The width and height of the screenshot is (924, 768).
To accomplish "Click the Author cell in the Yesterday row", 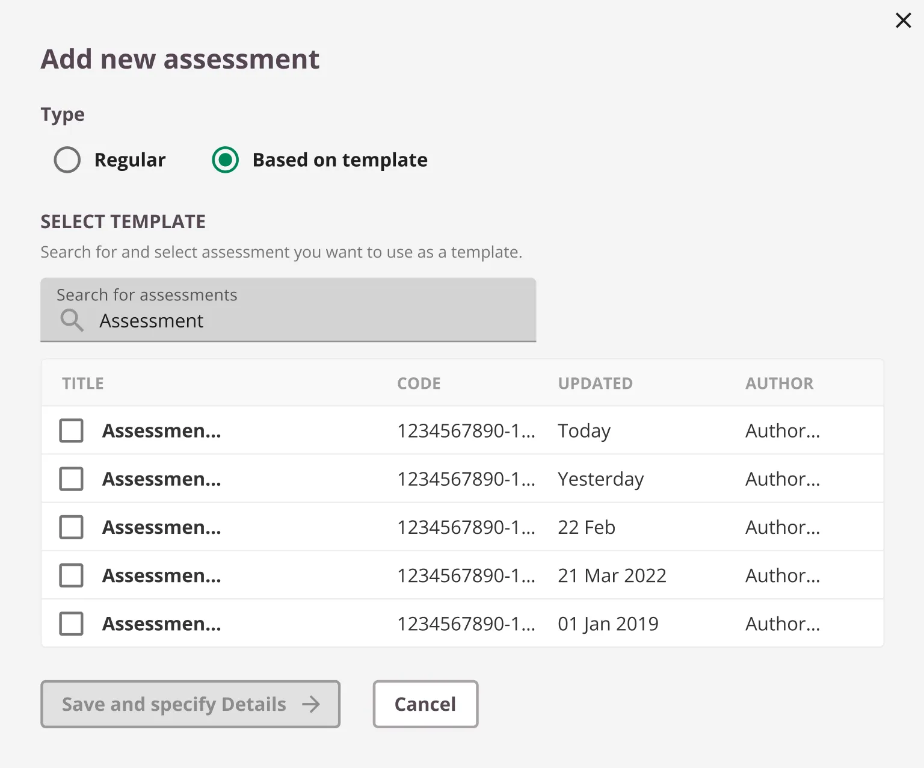I will coord(783,479).
